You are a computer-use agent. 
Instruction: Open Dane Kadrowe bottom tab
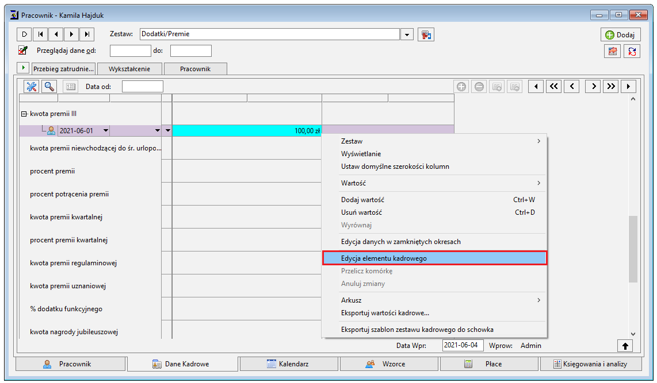pyautogui.click(x=182, y=364)
